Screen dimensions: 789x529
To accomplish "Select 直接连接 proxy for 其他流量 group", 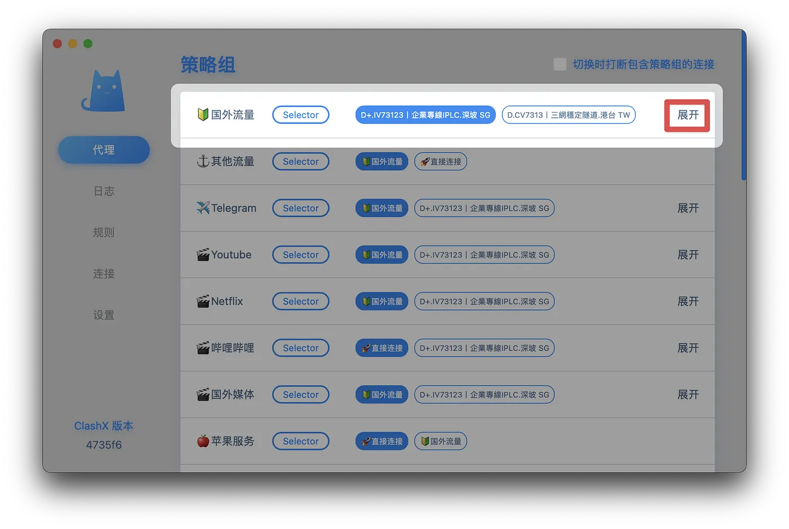I will point(441,162).
